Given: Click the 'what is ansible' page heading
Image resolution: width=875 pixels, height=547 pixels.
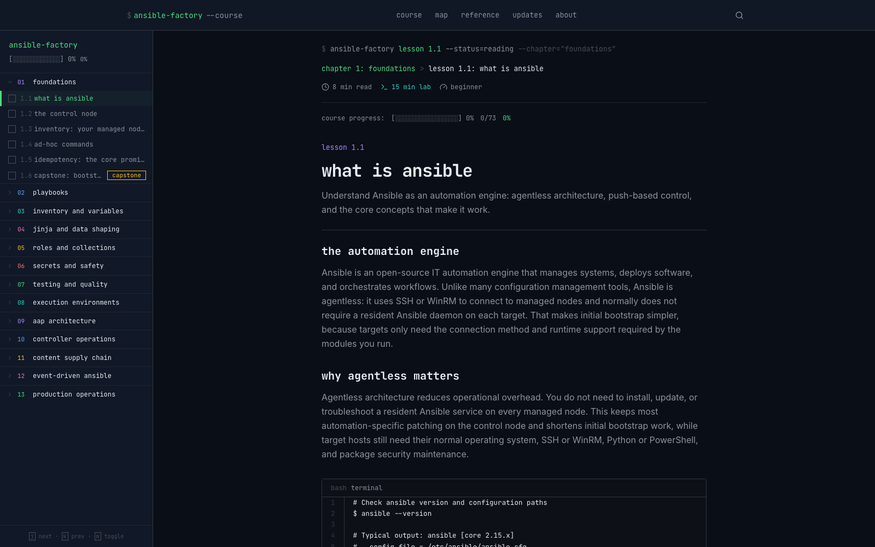Looking at the screenshot, I should coord(397,171).
